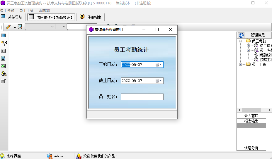Click the grid icon on 信息操作 tab

(31, 17)
